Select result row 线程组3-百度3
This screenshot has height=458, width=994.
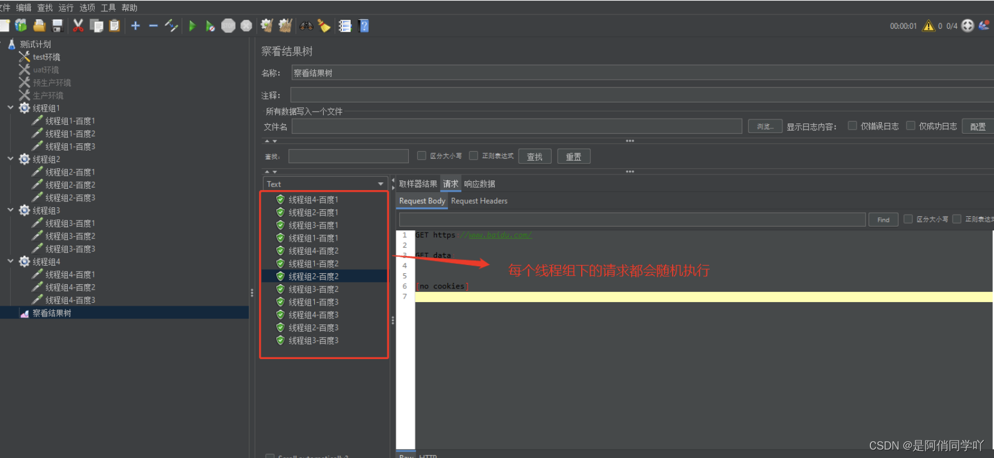(314, 341)
